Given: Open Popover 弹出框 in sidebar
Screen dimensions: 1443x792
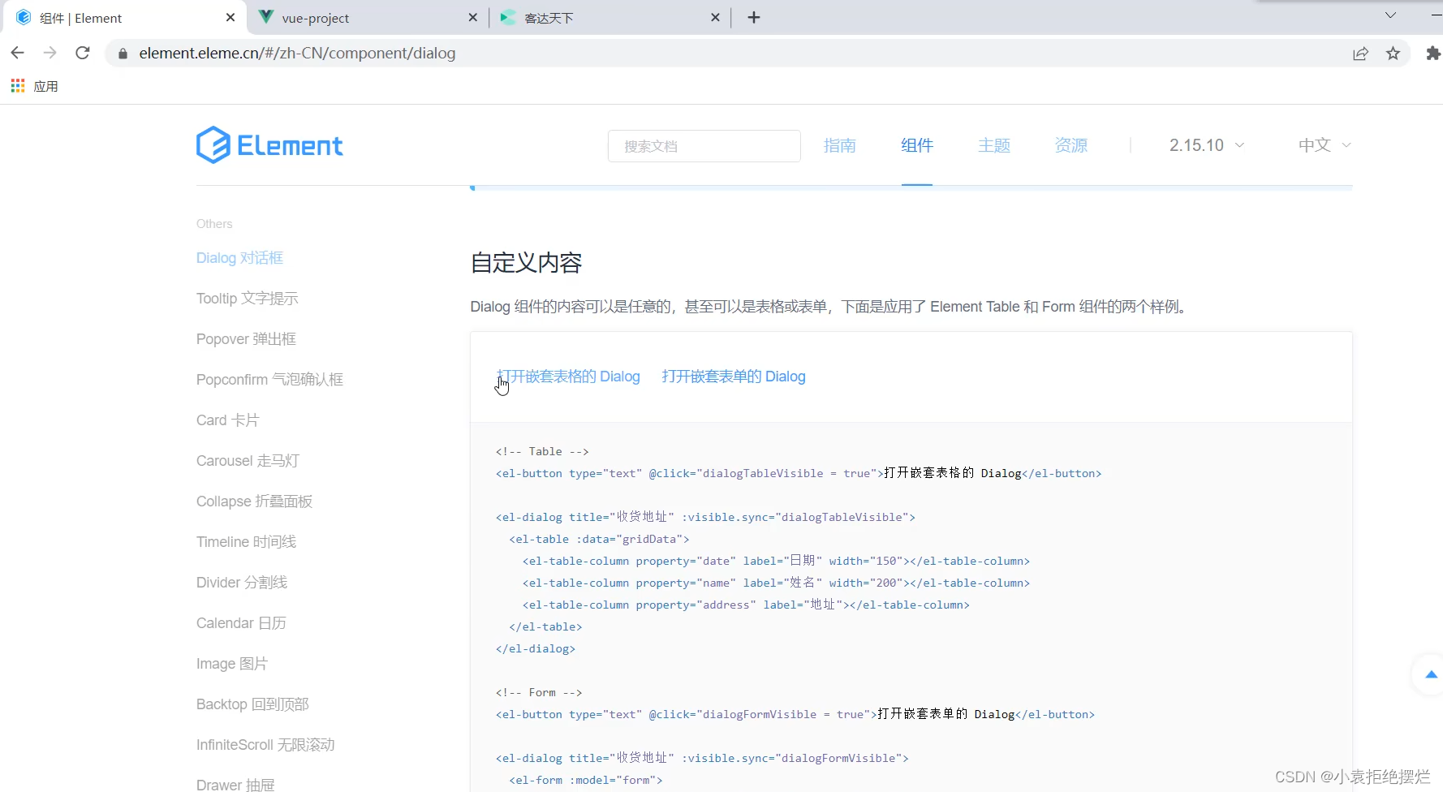Looking at the screenshot, I should pyautogui.click(x=246, y=339).
